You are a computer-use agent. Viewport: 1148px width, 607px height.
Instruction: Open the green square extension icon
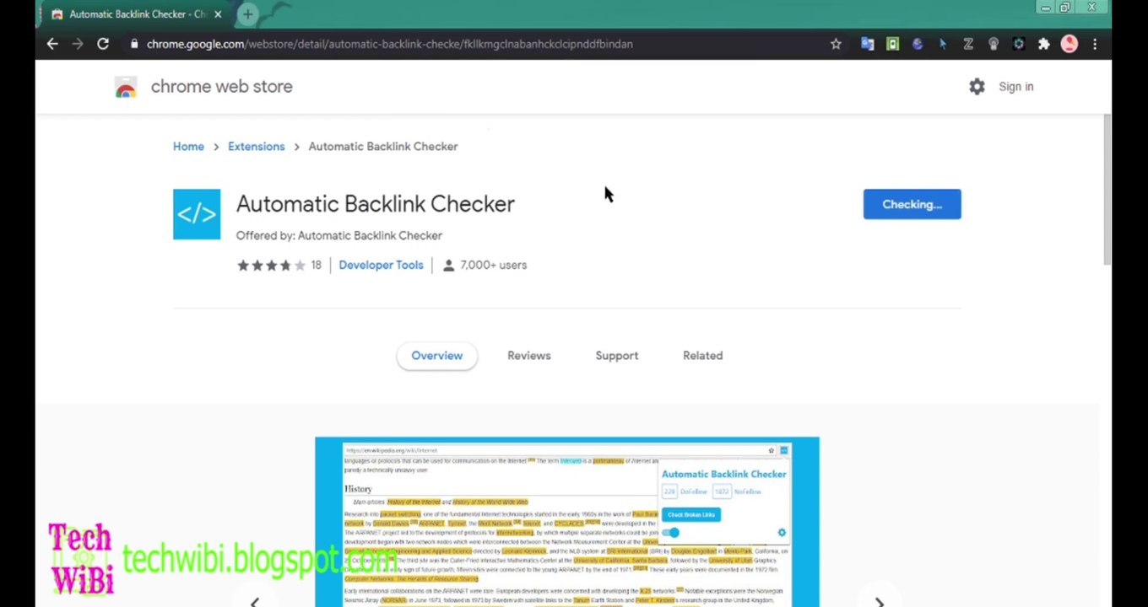click(892, 44)
